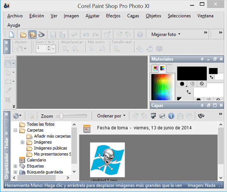Switch to the Rainbow tab in Materiales
The image size is (227, 192).
click(162, 68)
